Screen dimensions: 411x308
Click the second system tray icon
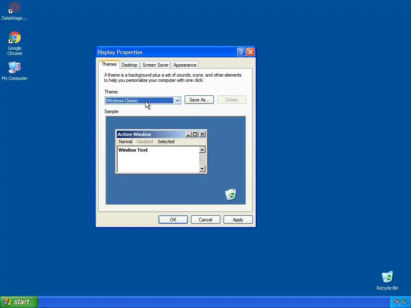[405, 302]
